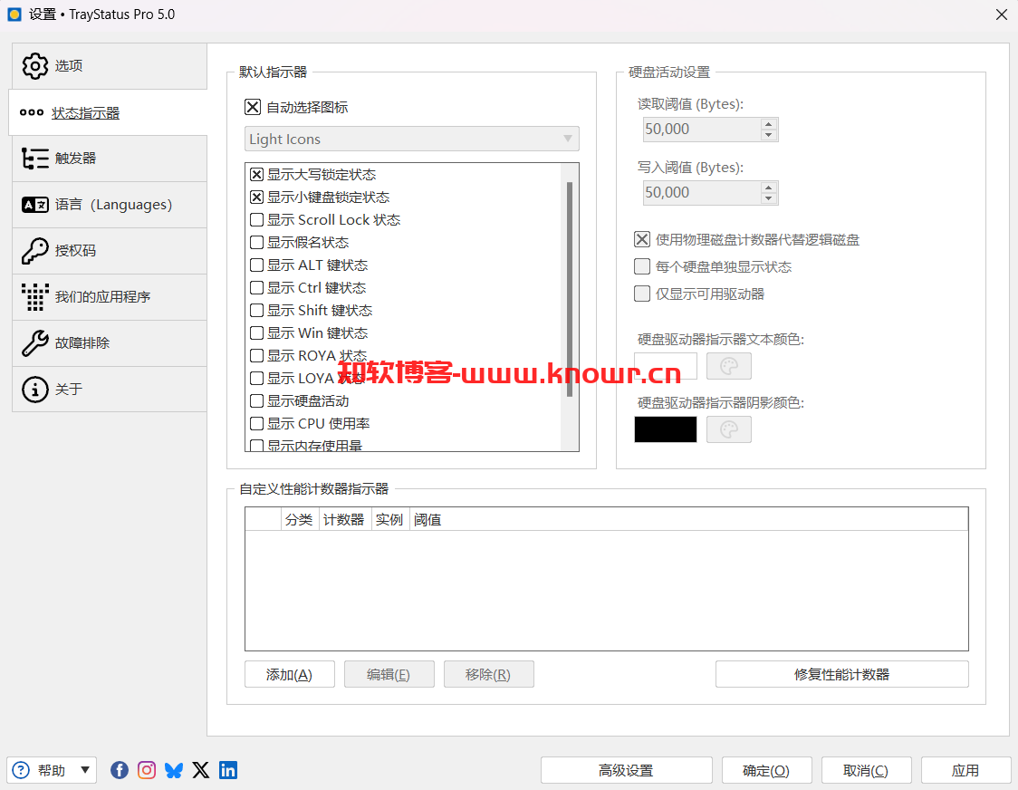Click the dotted grid 我们的应用程序 icon

[35, 297]
